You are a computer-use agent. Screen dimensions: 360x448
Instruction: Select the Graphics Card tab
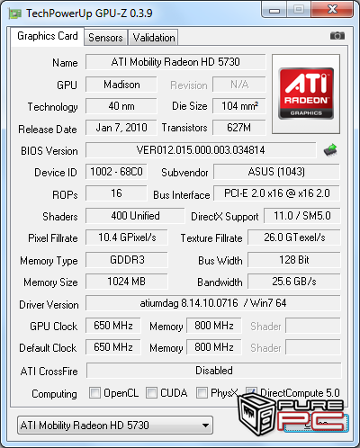48,36
